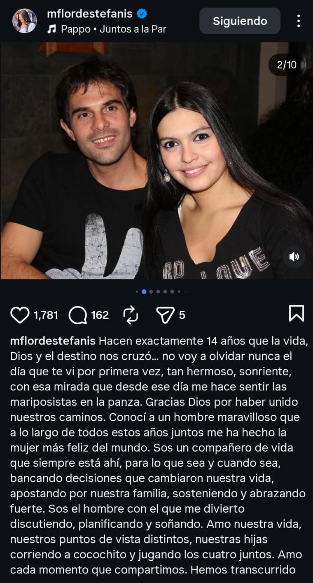Share the post with the paper plane icon
This screenshot has width=313, height=583.
click(166, 316)
